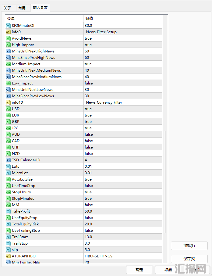Click the boolean icon beside USD
Screen dimensions: 212x276
coord(8,109)
